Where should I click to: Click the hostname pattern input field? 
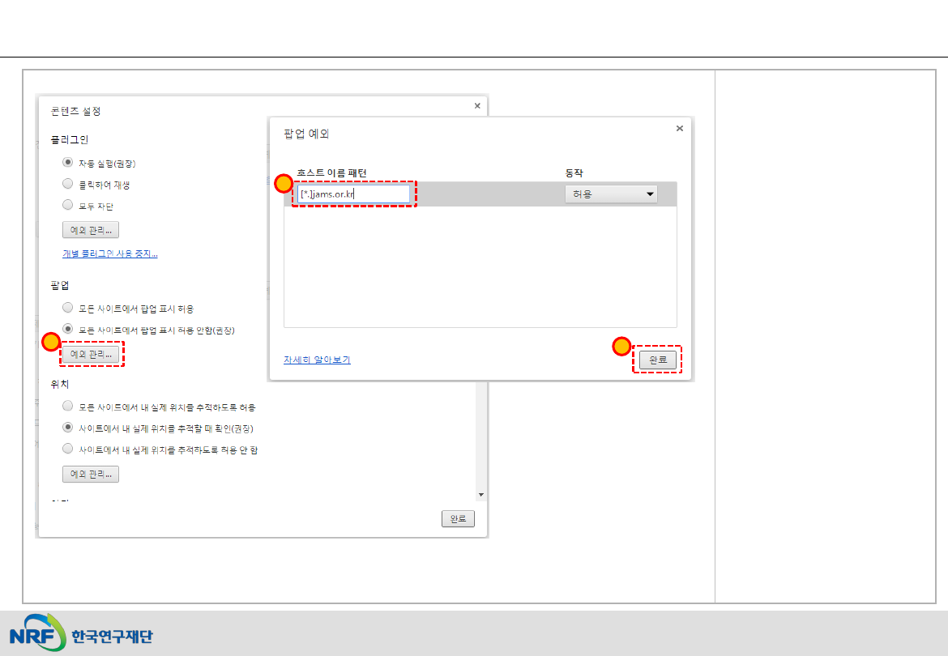click(x=353, y=194)
